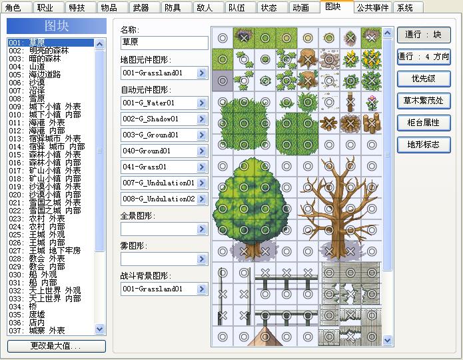Select tileset 003: 暗的森林
The height and width of the screenshot is (360, 463).
(x=51, y=59)
